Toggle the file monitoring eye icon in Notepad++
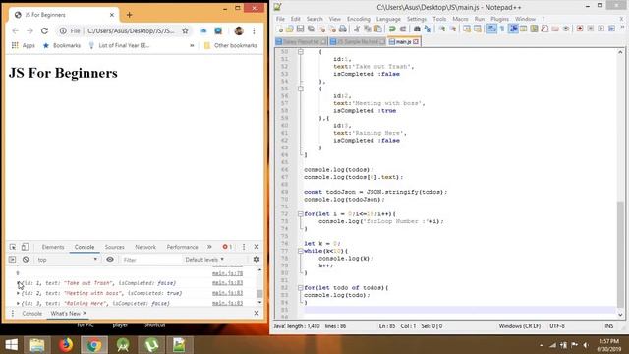Viewport: 629px width, 354px height. pyautogui.click(x=566, y=29)
